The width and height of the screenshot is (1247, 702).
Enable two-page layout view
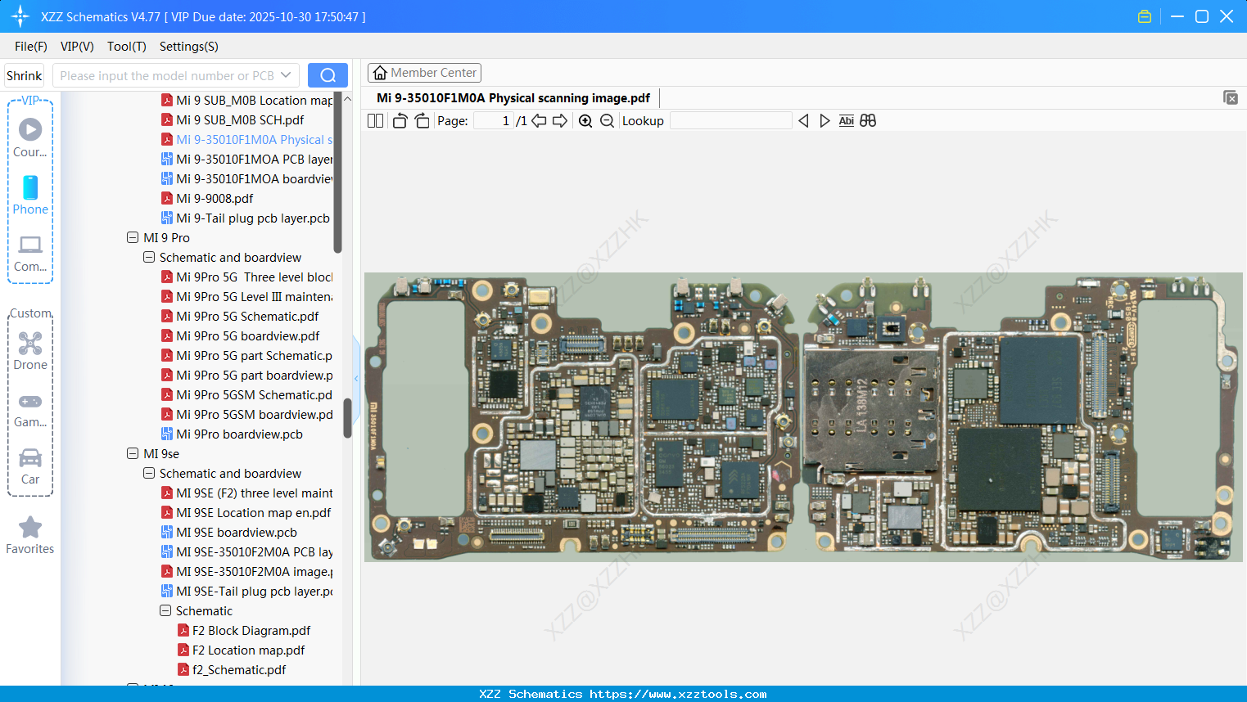coord(375,120)
